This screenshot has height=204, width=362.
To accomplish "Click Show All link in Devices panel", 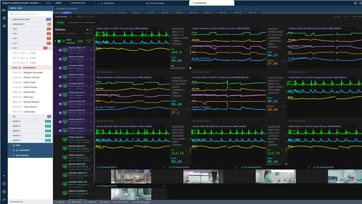I will pos(88,33).
